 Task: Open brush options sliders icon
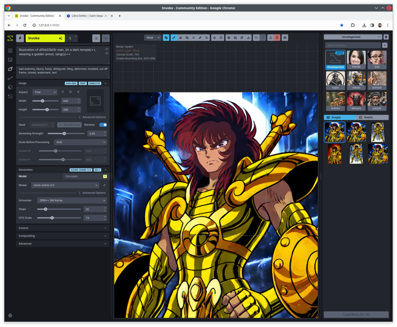(x=207, y=38)
